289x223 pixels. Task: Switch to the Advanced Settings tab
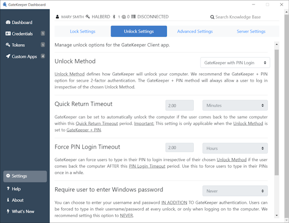coord(195,31)
